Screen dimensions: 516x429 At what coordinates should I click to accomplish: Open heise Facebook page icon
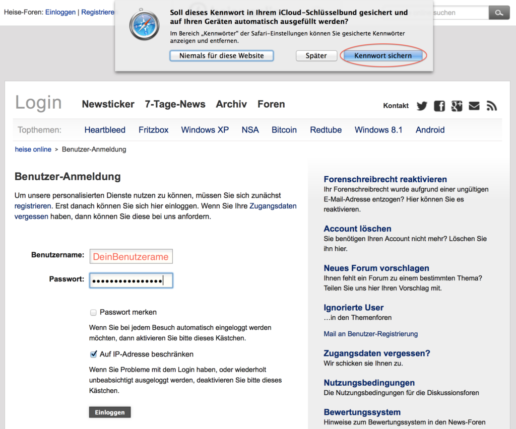pos(439,106)
